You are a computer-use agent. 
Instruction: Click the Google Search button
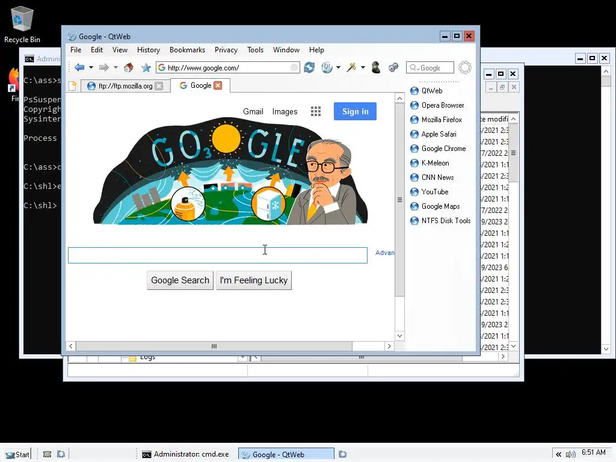[180, 280]
